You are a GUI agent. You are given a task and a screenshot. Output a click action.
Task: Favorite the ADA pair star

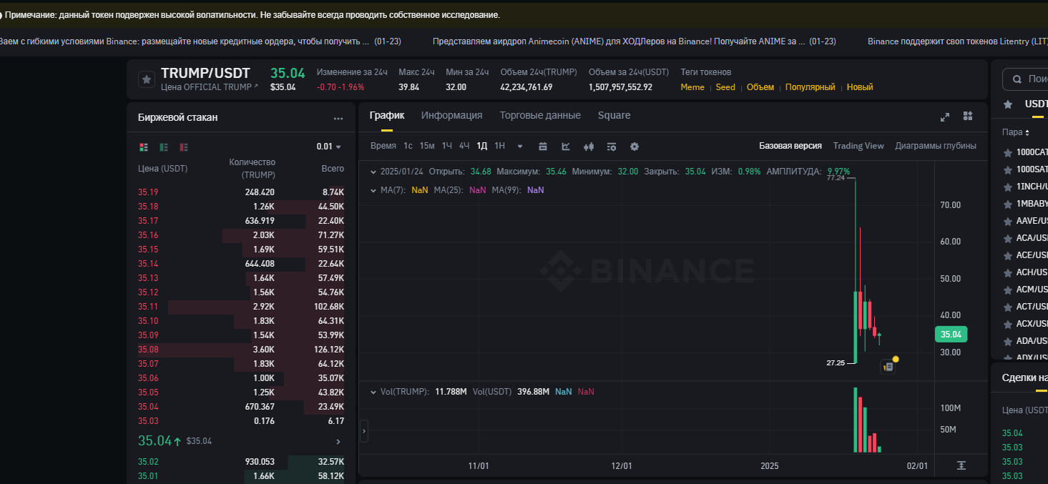[x=1008, y=341]
